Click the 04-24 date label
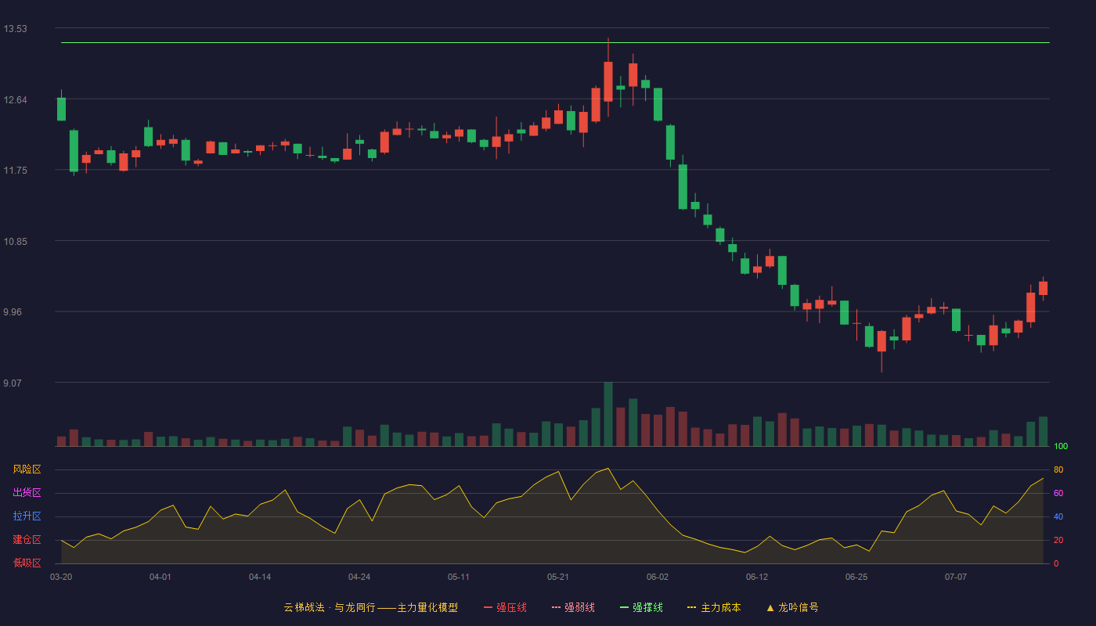The width and height of the screenshot is (1096, 626). point(359,577)
